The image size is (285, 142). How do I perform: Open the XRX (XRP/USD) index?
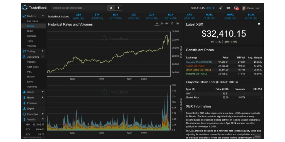[189, 16]
